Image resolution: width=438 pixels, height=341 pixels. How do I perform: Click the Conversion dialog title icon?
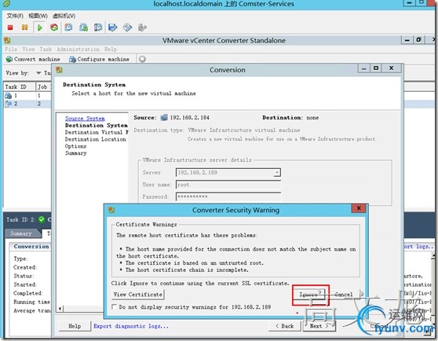[x=59, y=70]
